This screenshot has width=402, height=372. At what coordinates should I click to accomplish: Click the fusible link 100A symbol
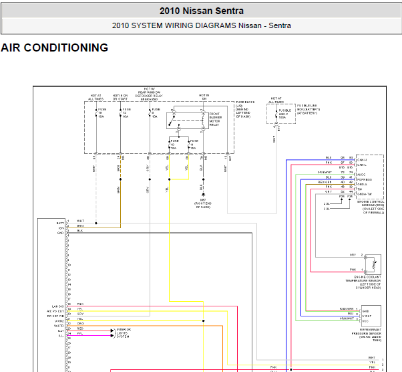(x=276, y=114)
